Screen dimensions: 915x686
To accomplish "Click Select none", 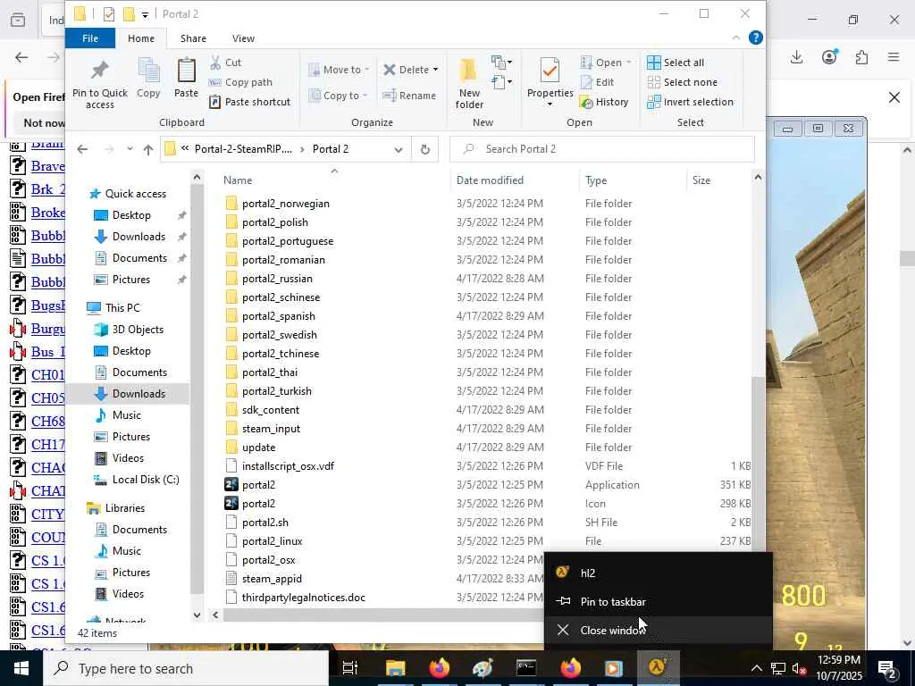I will pos(682,82).
